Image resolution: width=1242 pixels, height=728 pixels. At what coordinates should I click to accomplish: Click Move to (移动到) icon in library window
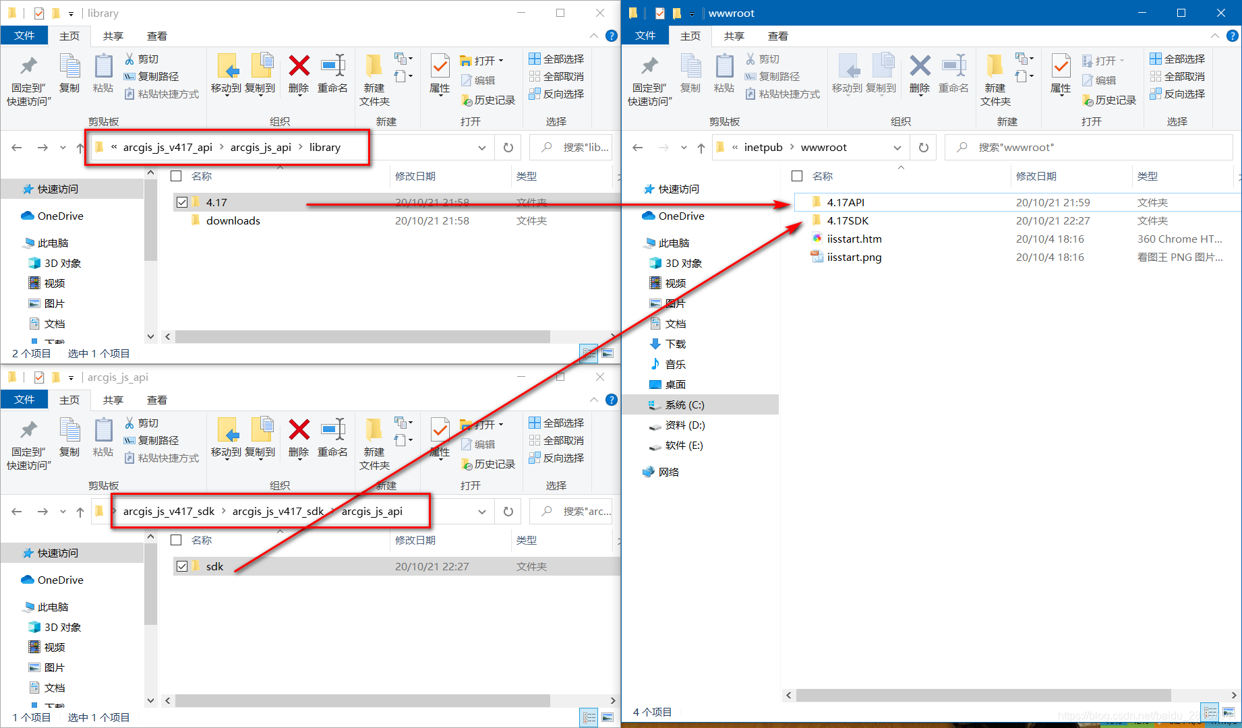[227, 67]
